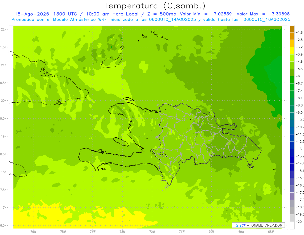304x235 pixels.
Task: Click the longitude label "70W"
Action: [x=211, y=232]
